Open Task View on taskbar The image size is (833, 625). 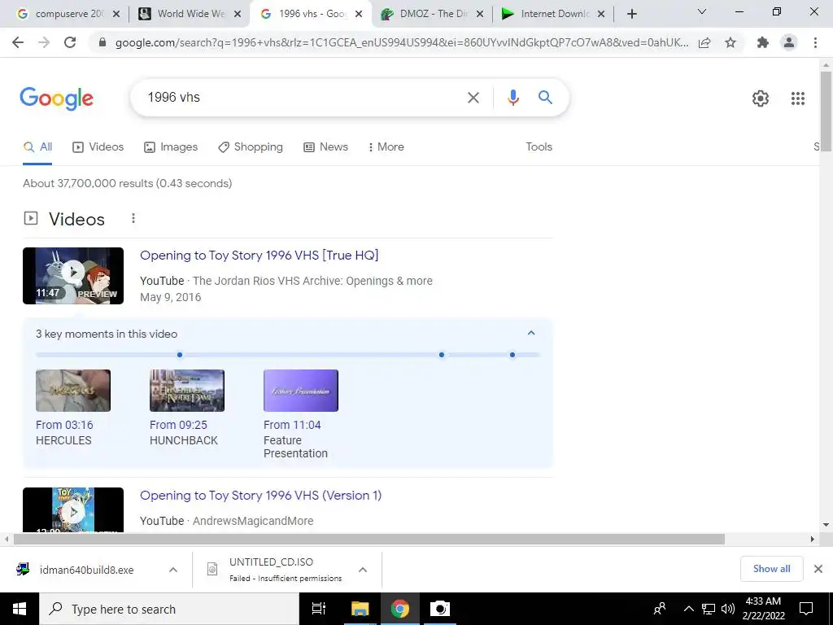pyautogui.click(x=319, y=609)
